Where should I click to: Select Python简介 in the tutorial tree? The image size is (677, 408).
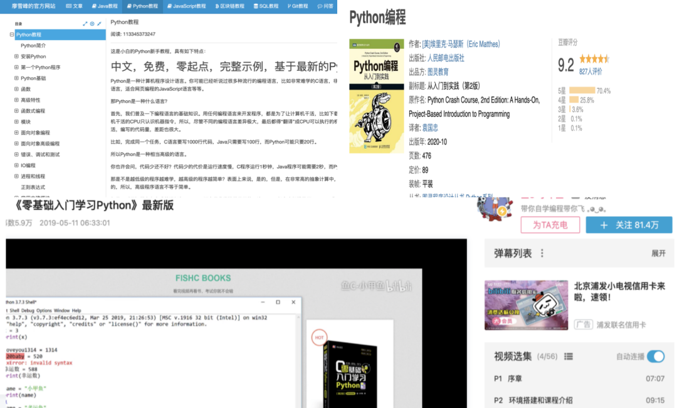tap(33, 45)
